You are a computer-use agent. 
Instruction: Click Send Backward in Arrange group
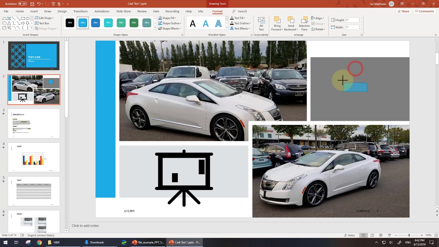(x=291, y=24)
